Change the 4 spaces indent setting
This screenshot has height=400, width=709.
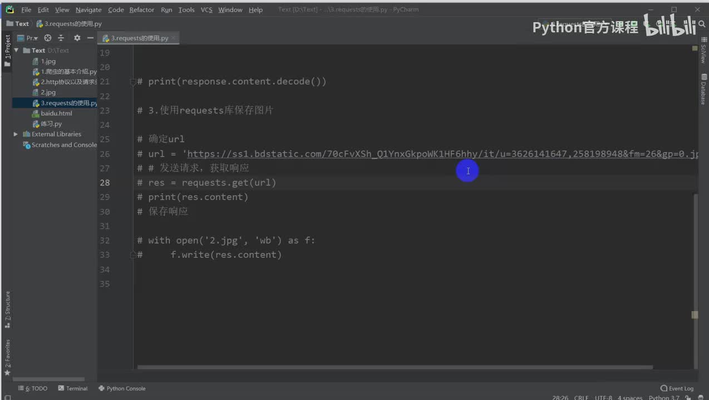click(629, 398)
